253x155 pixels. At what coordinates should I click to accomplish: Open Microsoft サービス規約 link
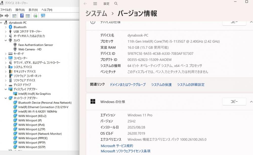[x=117, y=146]
